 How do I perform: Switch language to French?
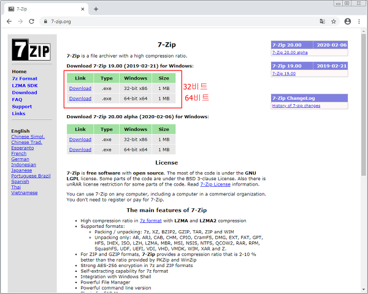click(x=19, y=154)
